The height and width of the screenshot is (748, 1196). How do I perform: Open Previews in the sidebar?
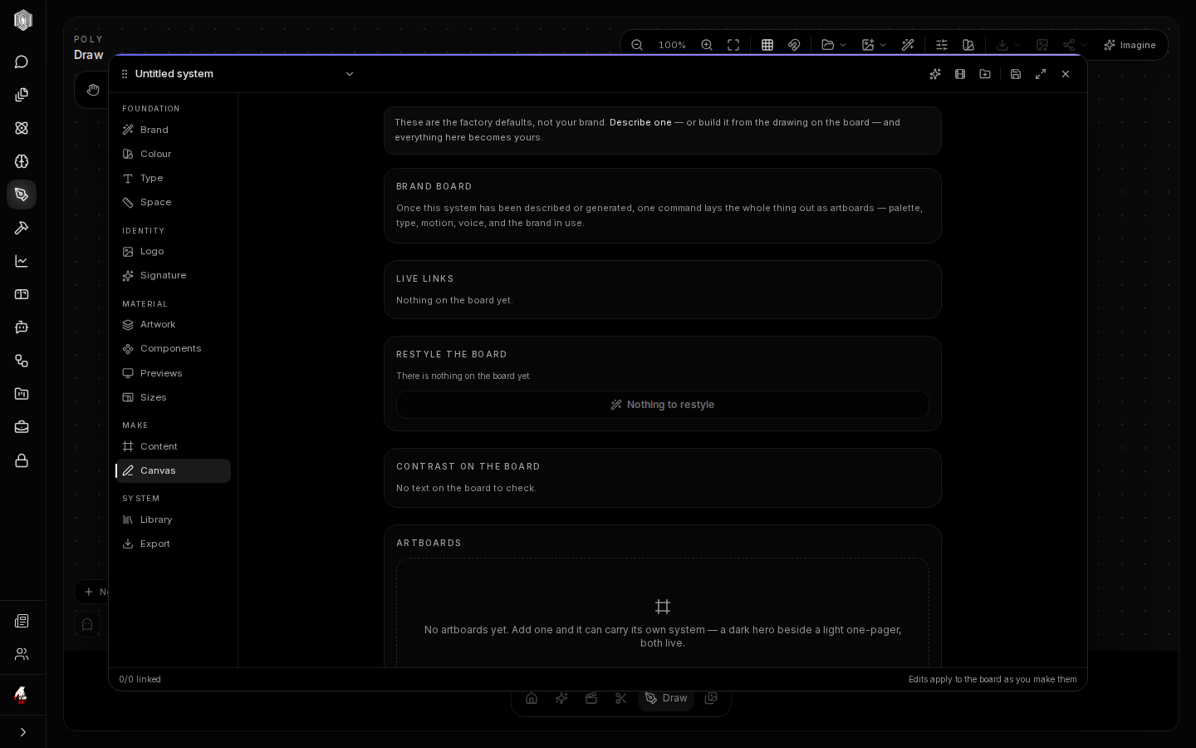tap(174, 373)
